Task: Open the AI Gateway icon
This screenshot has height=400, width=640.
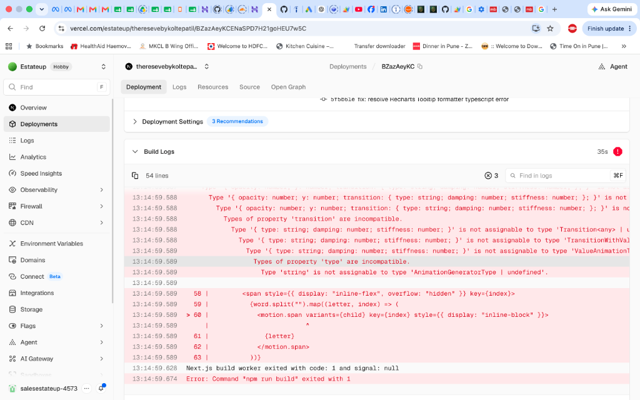Action: (12, 359)
